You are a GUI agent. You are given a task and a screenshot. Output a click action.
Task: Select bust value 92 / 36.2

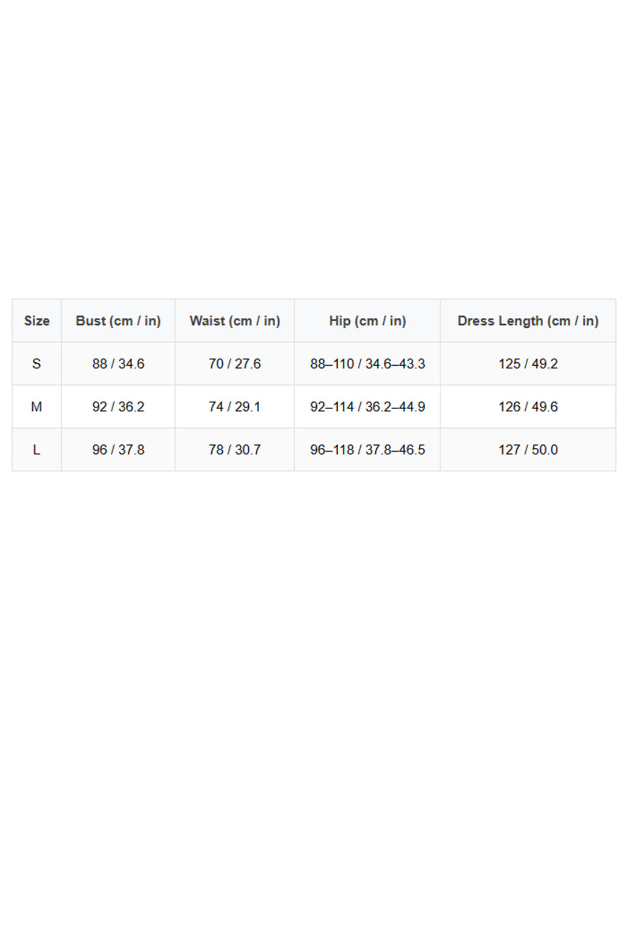coord(118,407)
